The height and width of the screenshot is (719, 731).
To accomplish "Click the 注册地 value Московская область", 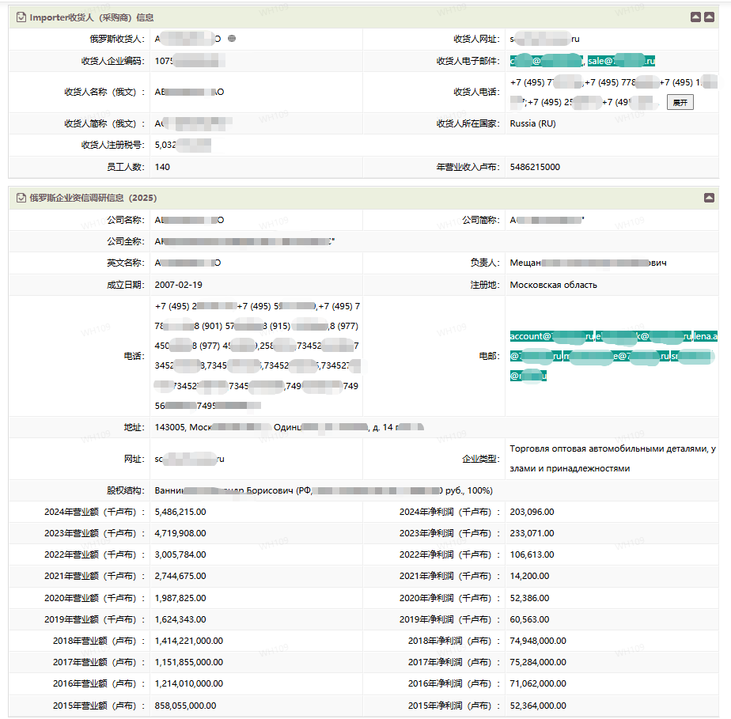I will click(553, 285).
